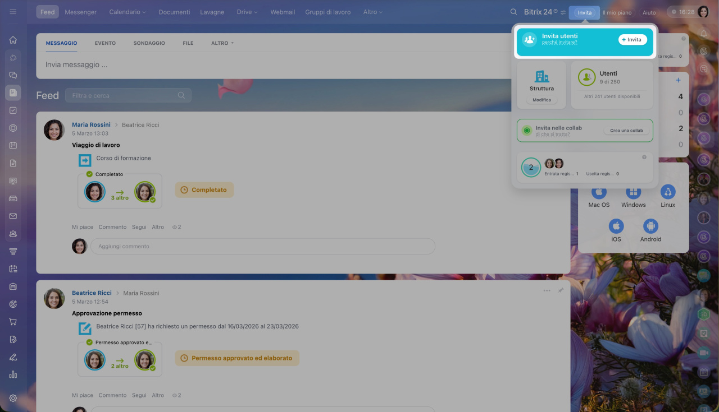Click the 'perché invitare?' link

point(559,43)
